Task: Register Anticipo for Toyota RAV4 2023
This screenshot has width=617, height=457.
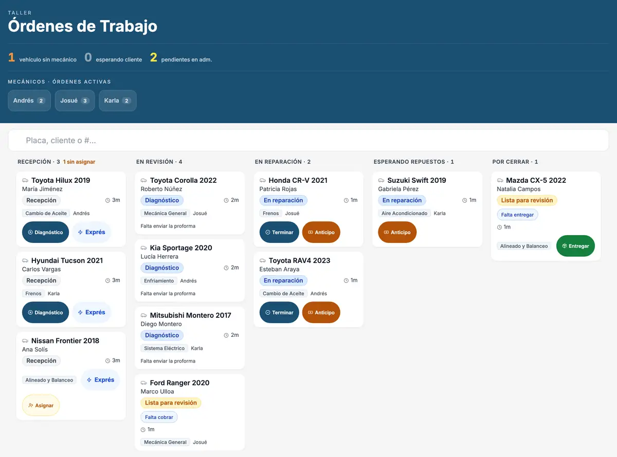Action: pos(321,312)
